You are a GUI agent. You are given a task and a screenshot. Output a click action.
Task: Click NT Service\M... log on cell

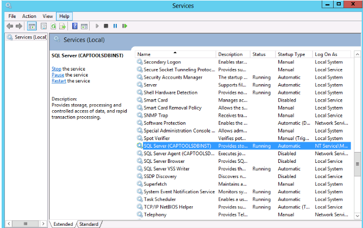click(x=331, y=146)
